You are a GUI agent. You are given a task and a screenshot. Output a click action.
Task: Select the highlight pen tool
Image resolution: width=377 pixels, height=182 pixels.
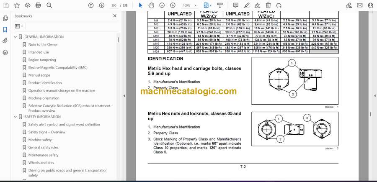246,5
